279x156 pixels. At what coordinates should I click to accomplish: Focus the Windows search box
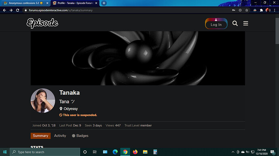click(45, 152)
